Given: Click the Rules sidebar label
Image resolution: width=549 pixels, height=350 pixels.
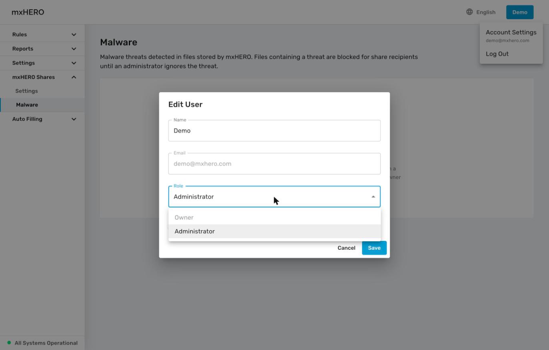Looking at the screenshot, I should 20,34.
